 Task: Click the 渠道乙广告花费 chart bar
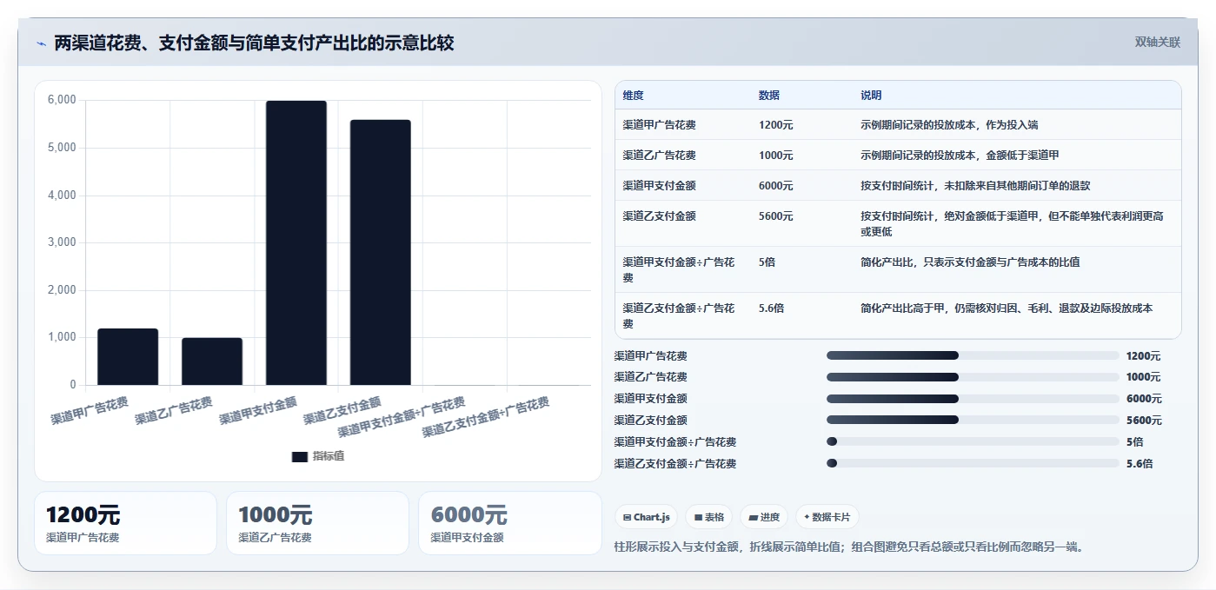click(x=212, y=361)
